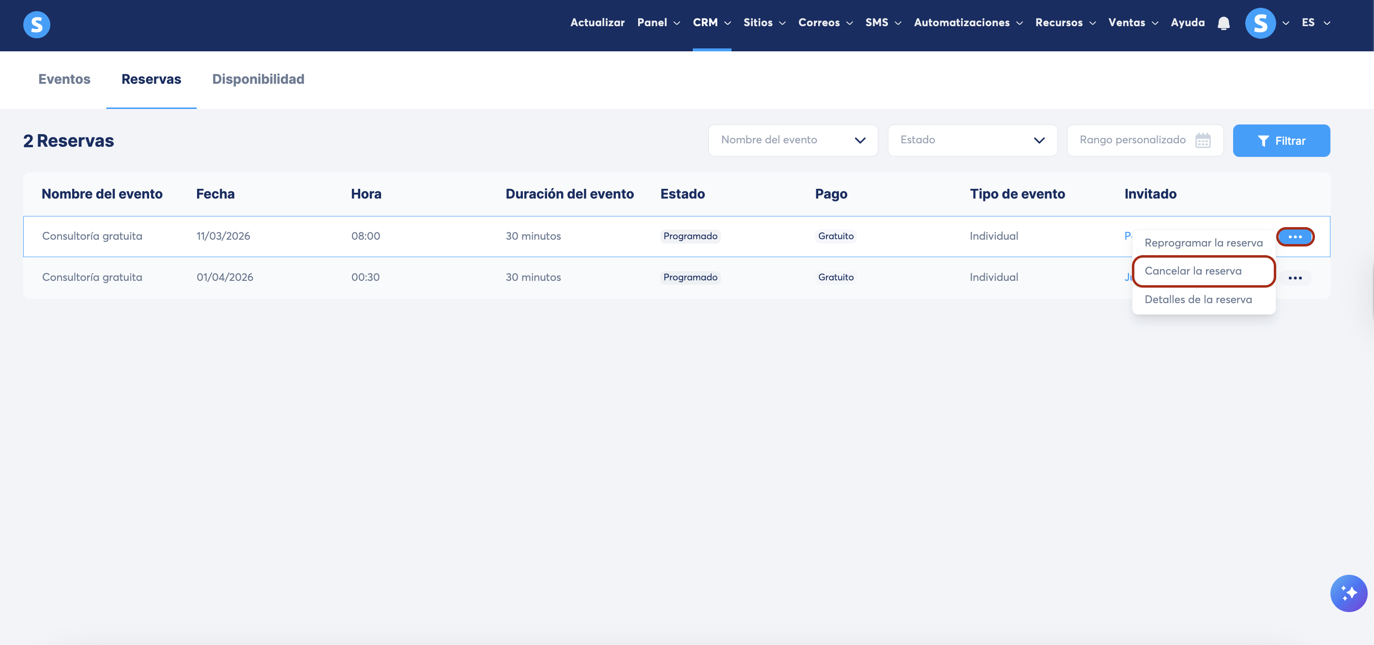Switch to the Disponibilidad tab

pos(258,79)
